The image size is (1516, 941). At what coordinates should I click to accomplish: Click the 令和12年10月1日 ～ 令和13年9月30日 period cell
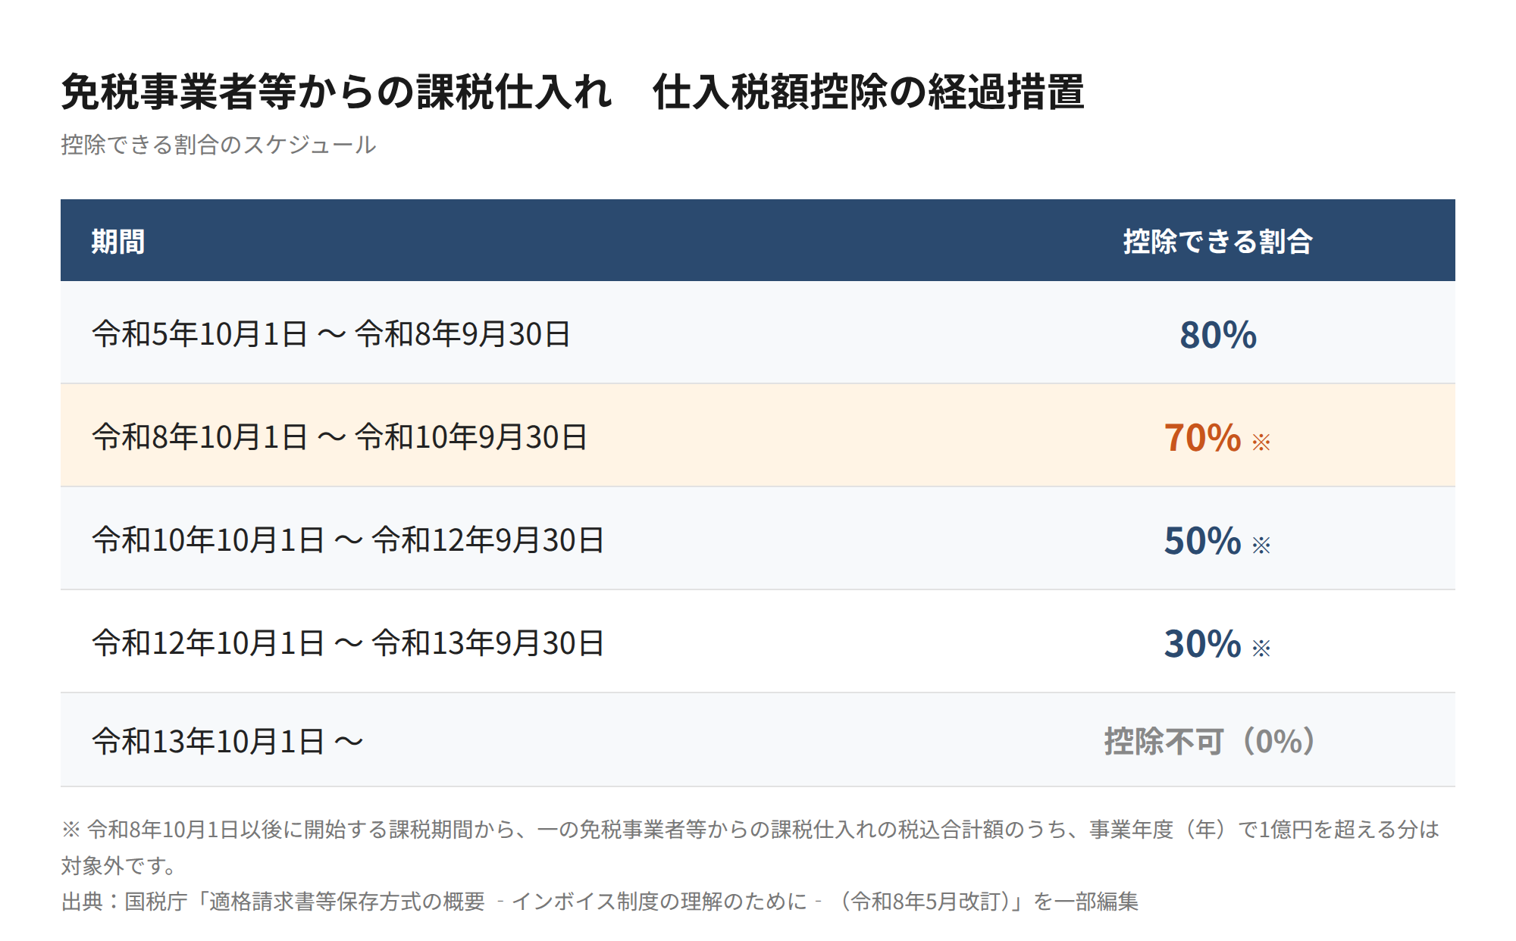point(348,643)
